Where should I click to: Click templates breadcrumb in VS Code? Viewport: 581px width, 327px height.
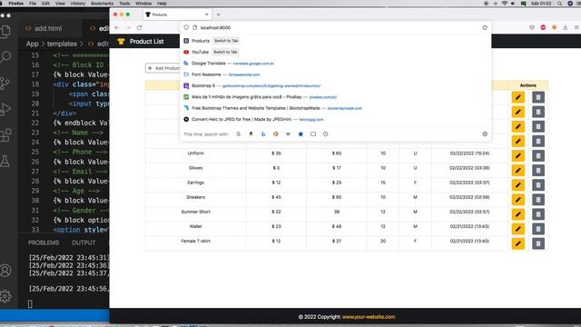point(62,44)
